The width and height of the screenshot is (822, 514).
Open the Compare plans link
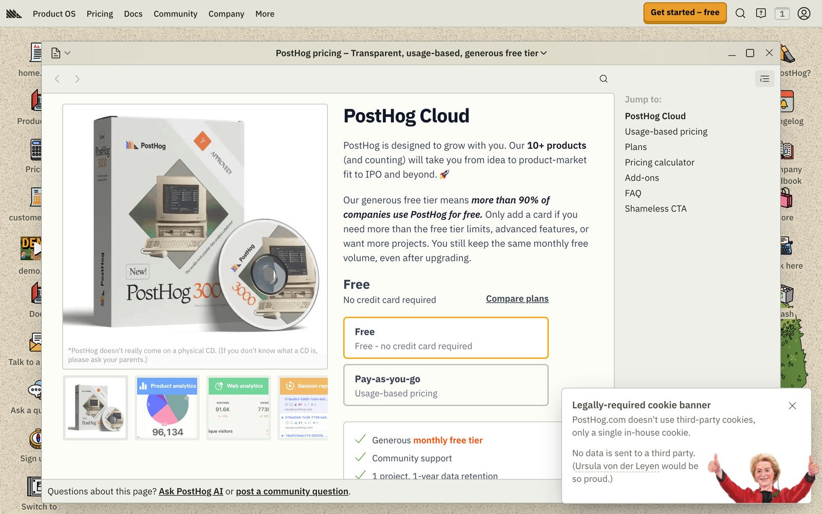[517, 299]
